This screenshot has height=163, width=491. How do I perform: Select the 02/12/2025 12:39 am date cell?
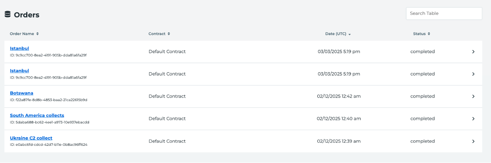coord(339,141)
